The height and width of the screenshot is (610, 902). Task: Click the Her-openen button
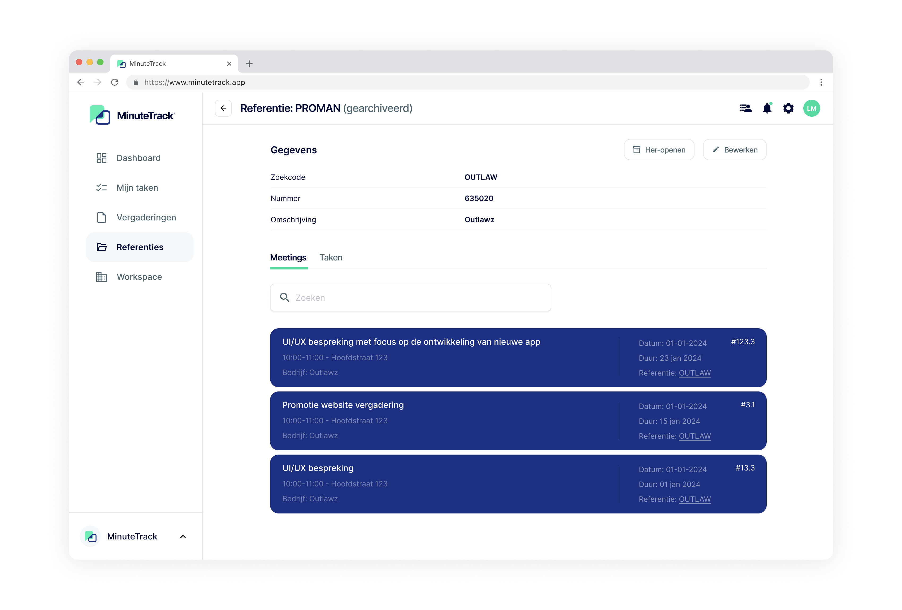coord(659,150)
